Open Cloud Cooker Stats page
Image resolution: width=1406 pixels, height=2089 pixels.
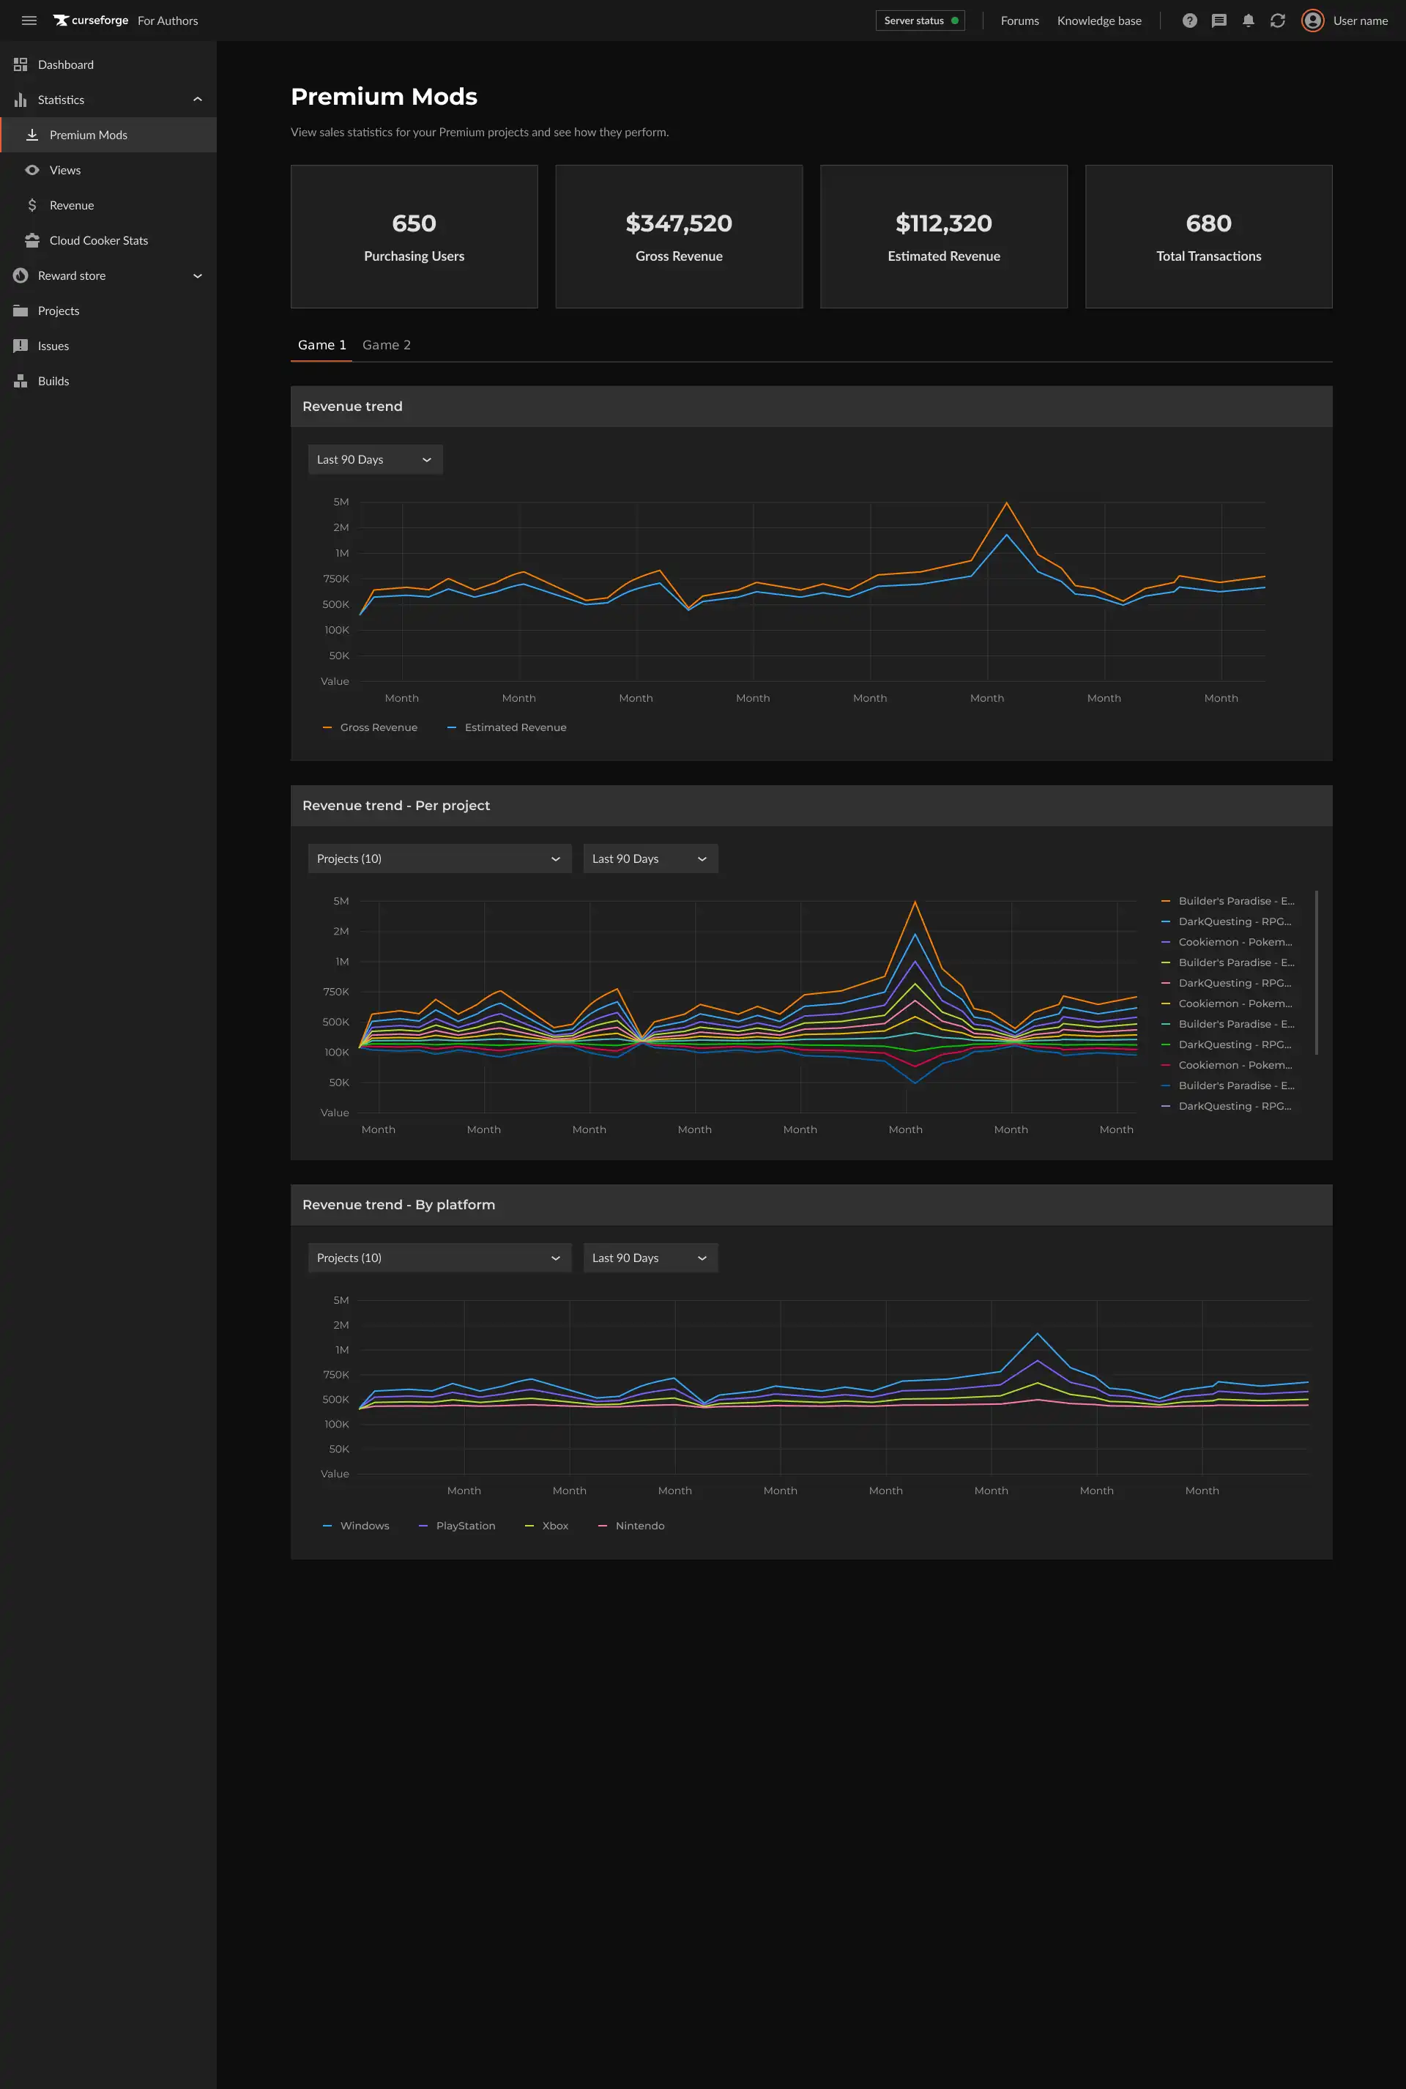pos(108,240)
